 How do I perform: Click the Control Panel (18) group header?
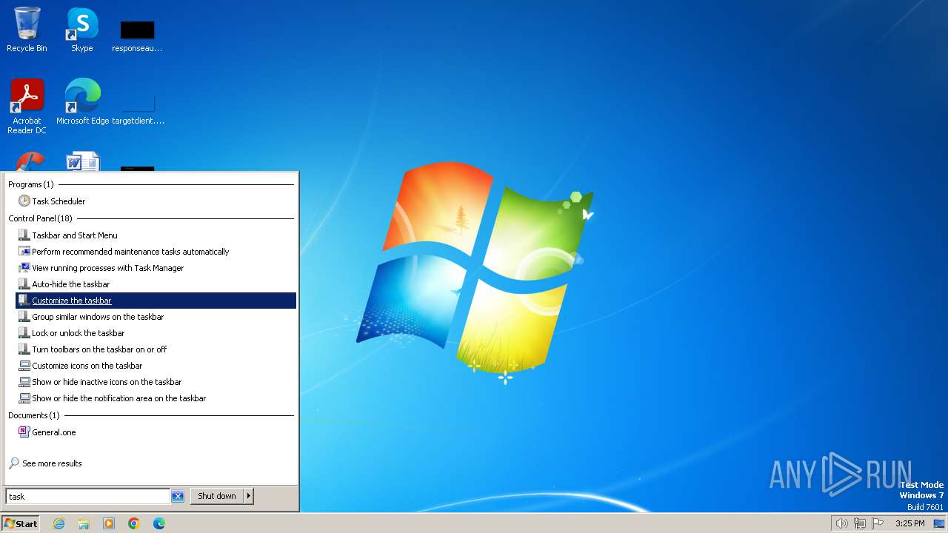[x=41, y=218]
